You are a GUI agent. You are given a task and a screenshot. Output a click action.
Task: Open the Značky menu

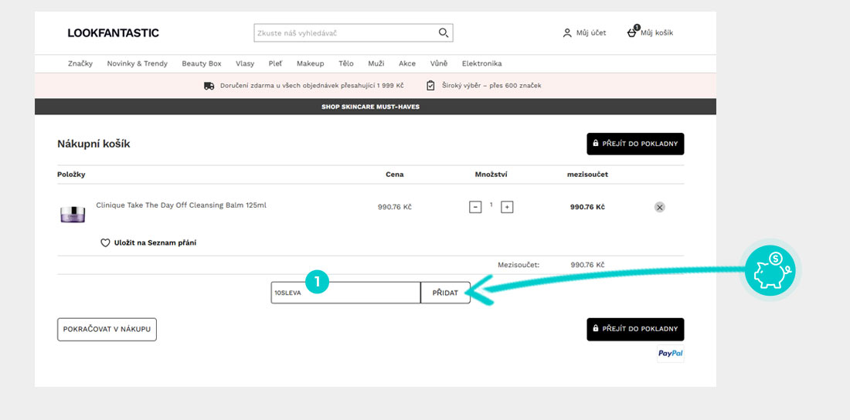click(80, 63)
